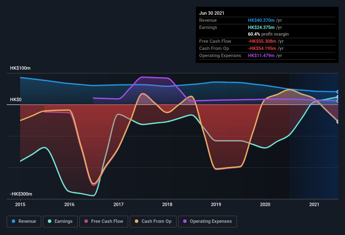Click the -HK$55.308m free cash flow value

(262, 41)
